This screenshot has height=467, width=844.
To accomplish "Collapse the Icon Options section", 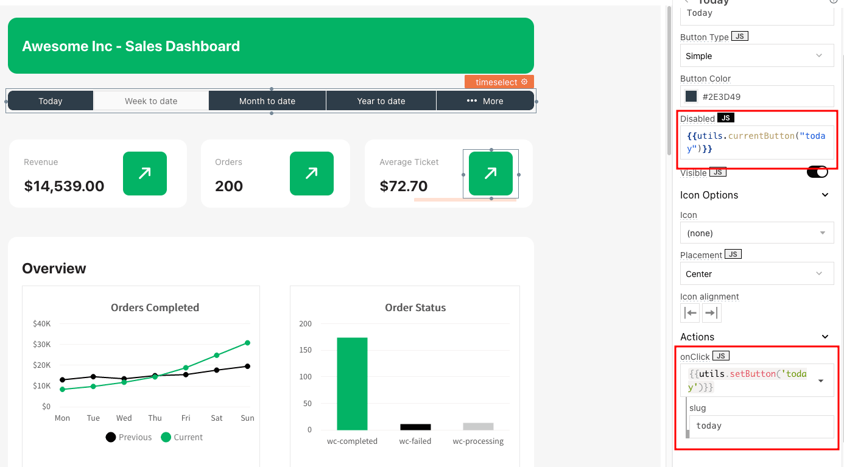I will (825, 195).
